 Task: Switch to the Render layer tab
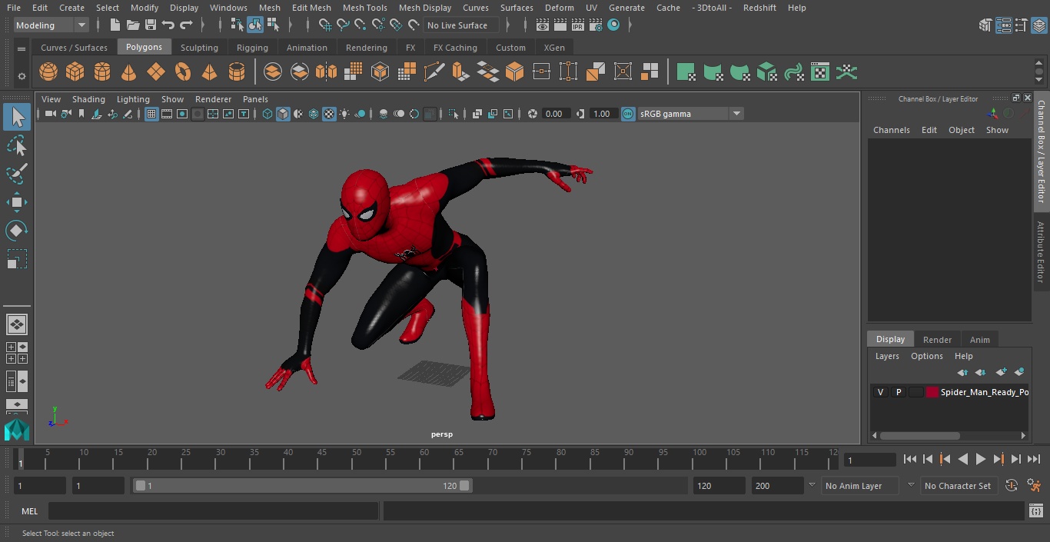[937, 340]
